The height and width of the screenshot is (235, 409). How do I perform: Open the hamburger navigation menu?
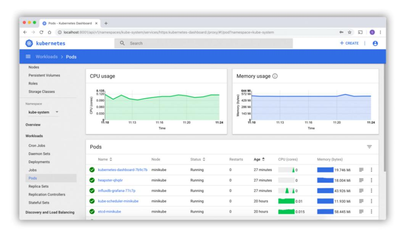(x=28, y=57)
